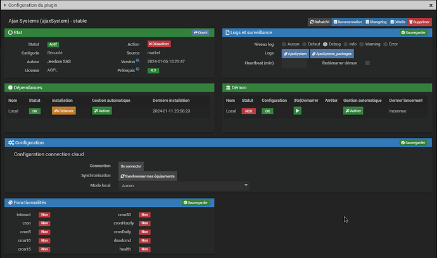Open the plugin Documentation
Screen dimensions: 437x258
click(x=348, y=22)
